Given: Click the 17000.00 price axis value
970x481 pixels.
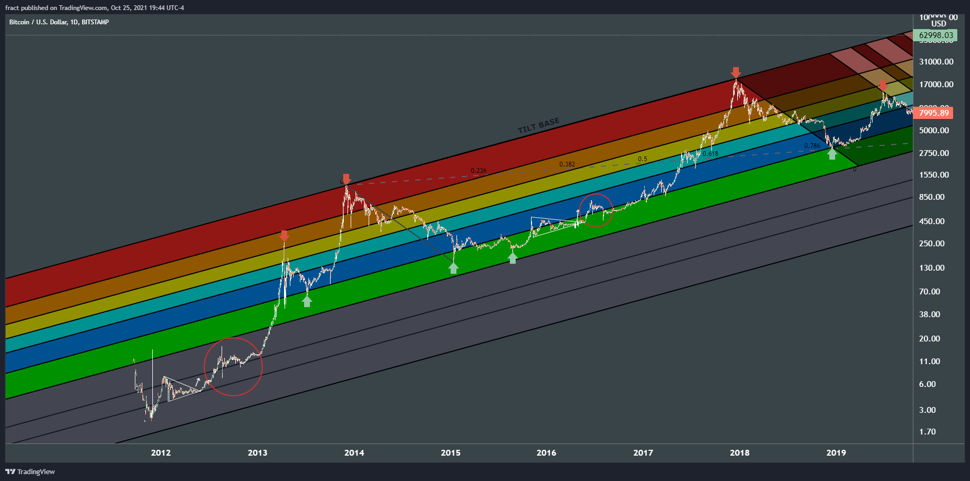Looking at the screenshot, I should 936,85.
